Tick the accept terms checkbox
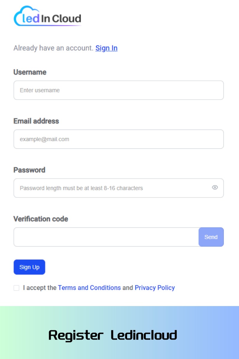 tap(16, 288)
